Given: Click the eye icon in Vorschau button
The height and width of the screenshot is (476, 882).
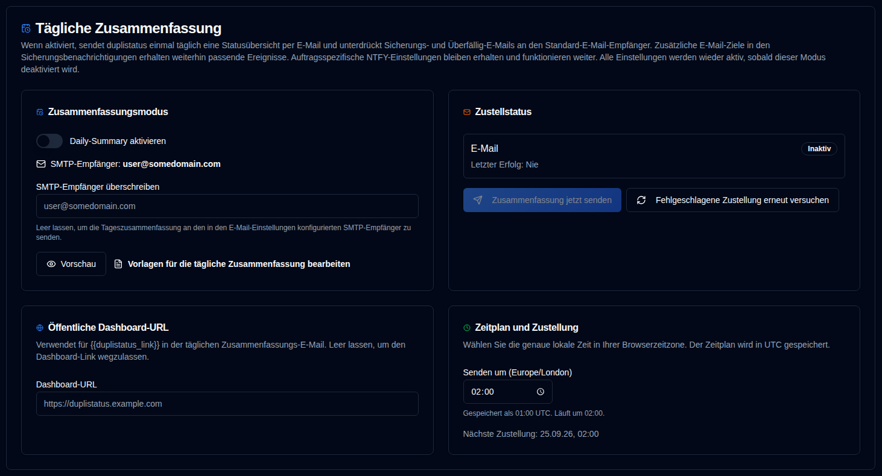Looking at the screenshot, I should click(51, 264).
